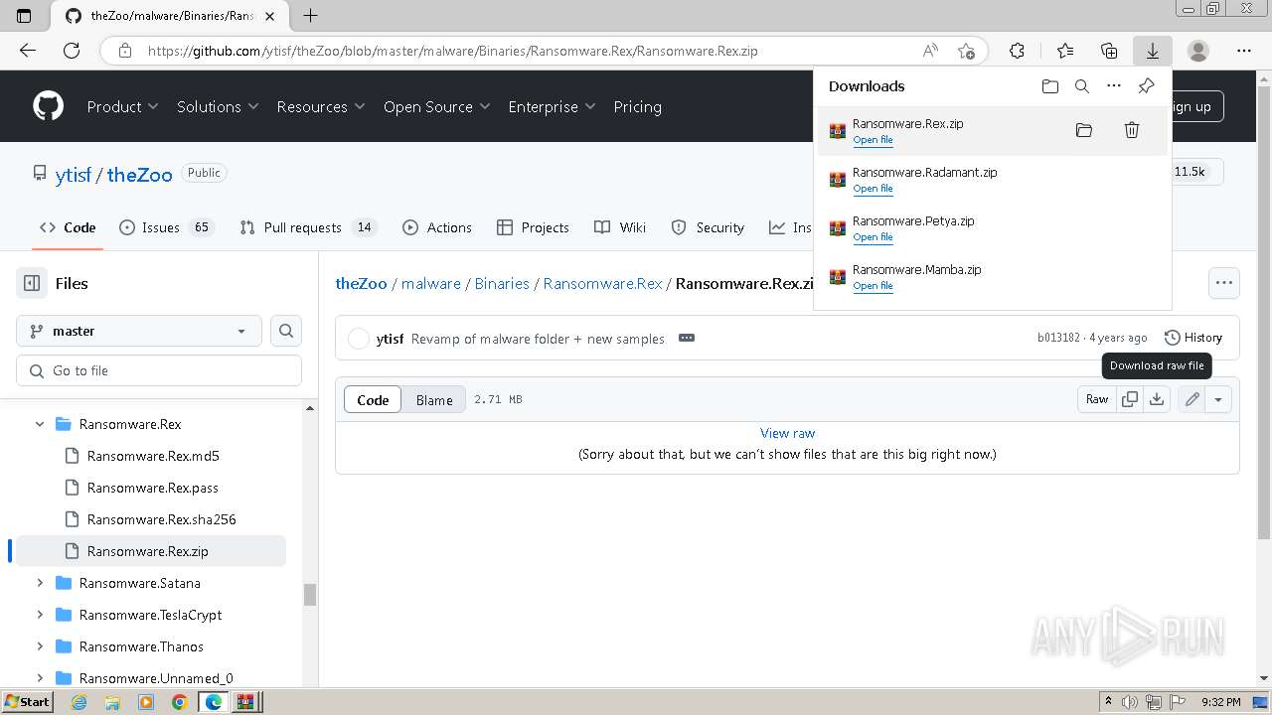Pin the Downloads panel
Screen dimensions: 1272x715
click(x=1146, y=86)
